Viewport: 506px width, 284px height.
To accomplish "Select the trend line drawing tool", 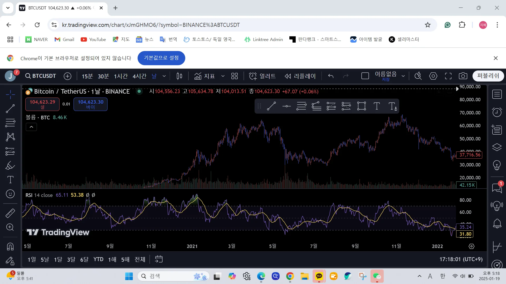I will point(10,109).
